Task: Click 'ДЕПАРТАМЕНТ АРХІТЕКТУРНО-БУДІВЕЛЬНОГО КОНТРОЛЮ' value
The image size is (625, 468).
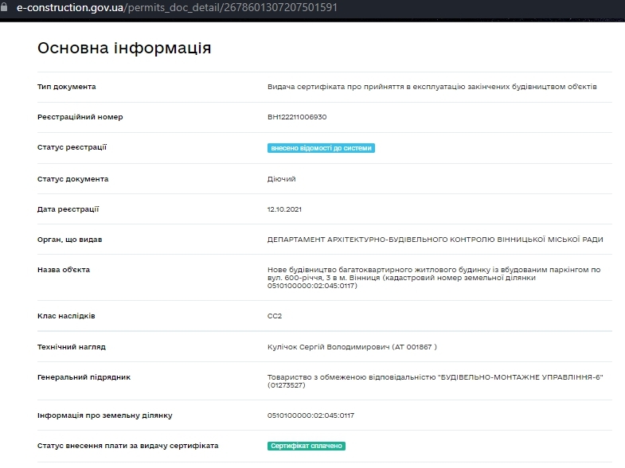Action: (x=436, y=240)
